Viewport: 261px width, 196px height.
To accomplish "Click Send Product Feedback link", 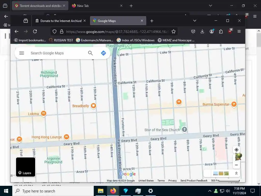I will click(194, 180).
